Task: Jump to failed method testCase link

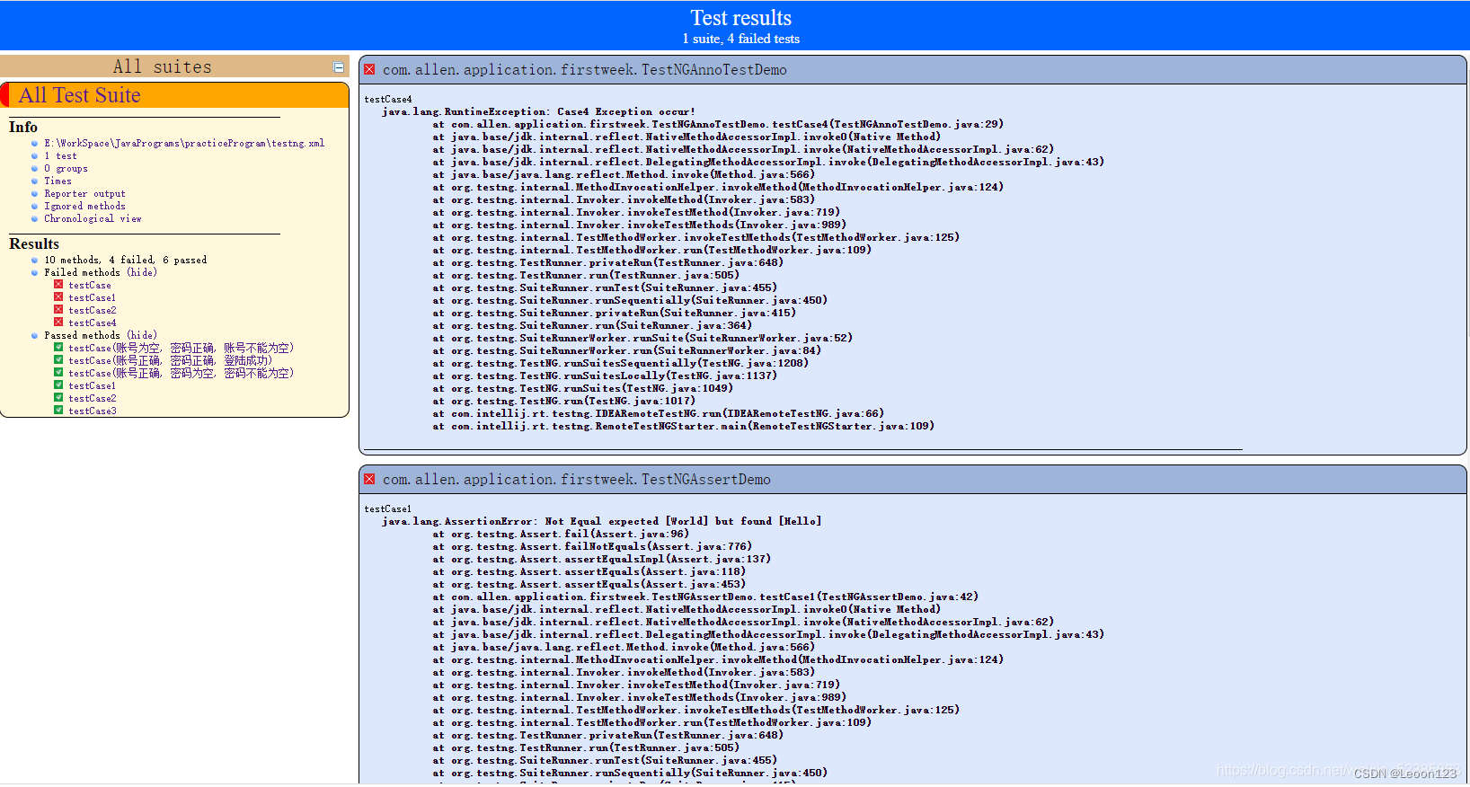Action: click(90, 285)
